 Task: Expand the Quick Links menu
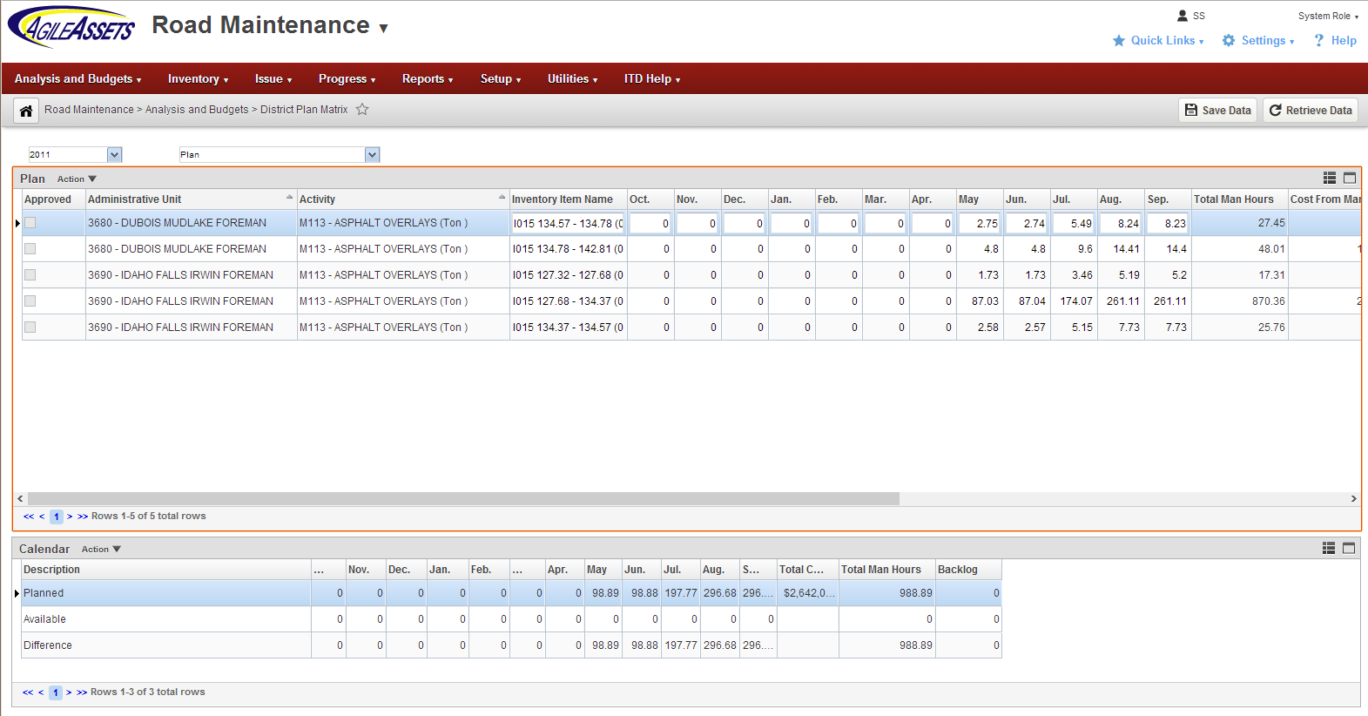pyautogui.click(x=1159, y=40)
